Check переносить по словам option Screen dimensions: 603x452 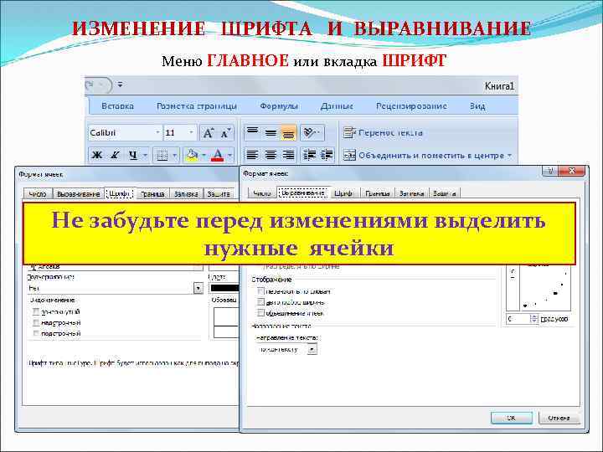[260, 291]
